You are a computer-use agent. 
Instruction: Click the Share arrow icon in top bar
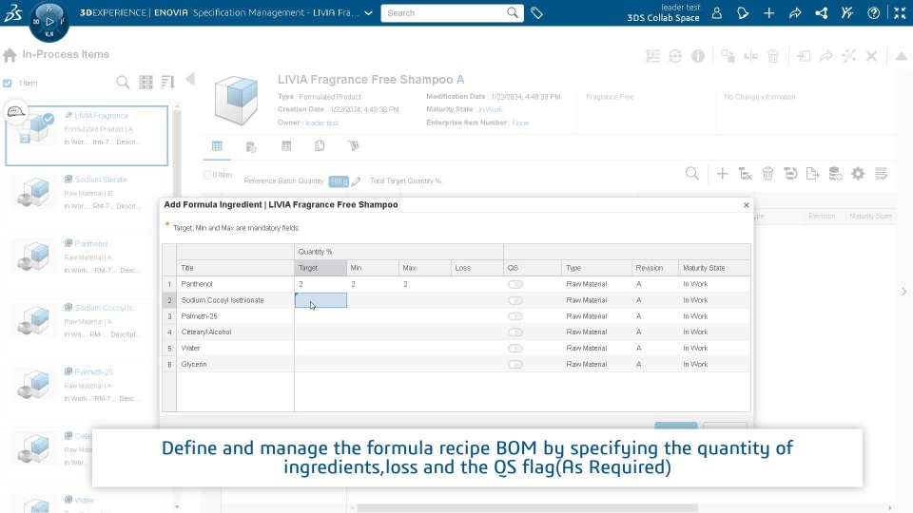pos(795,12)
